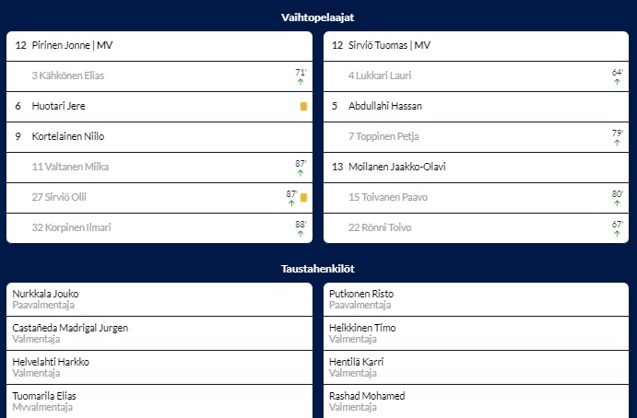Click the Taustahenkilöt section heading
637x418 pixels.
tap(318, 269)
